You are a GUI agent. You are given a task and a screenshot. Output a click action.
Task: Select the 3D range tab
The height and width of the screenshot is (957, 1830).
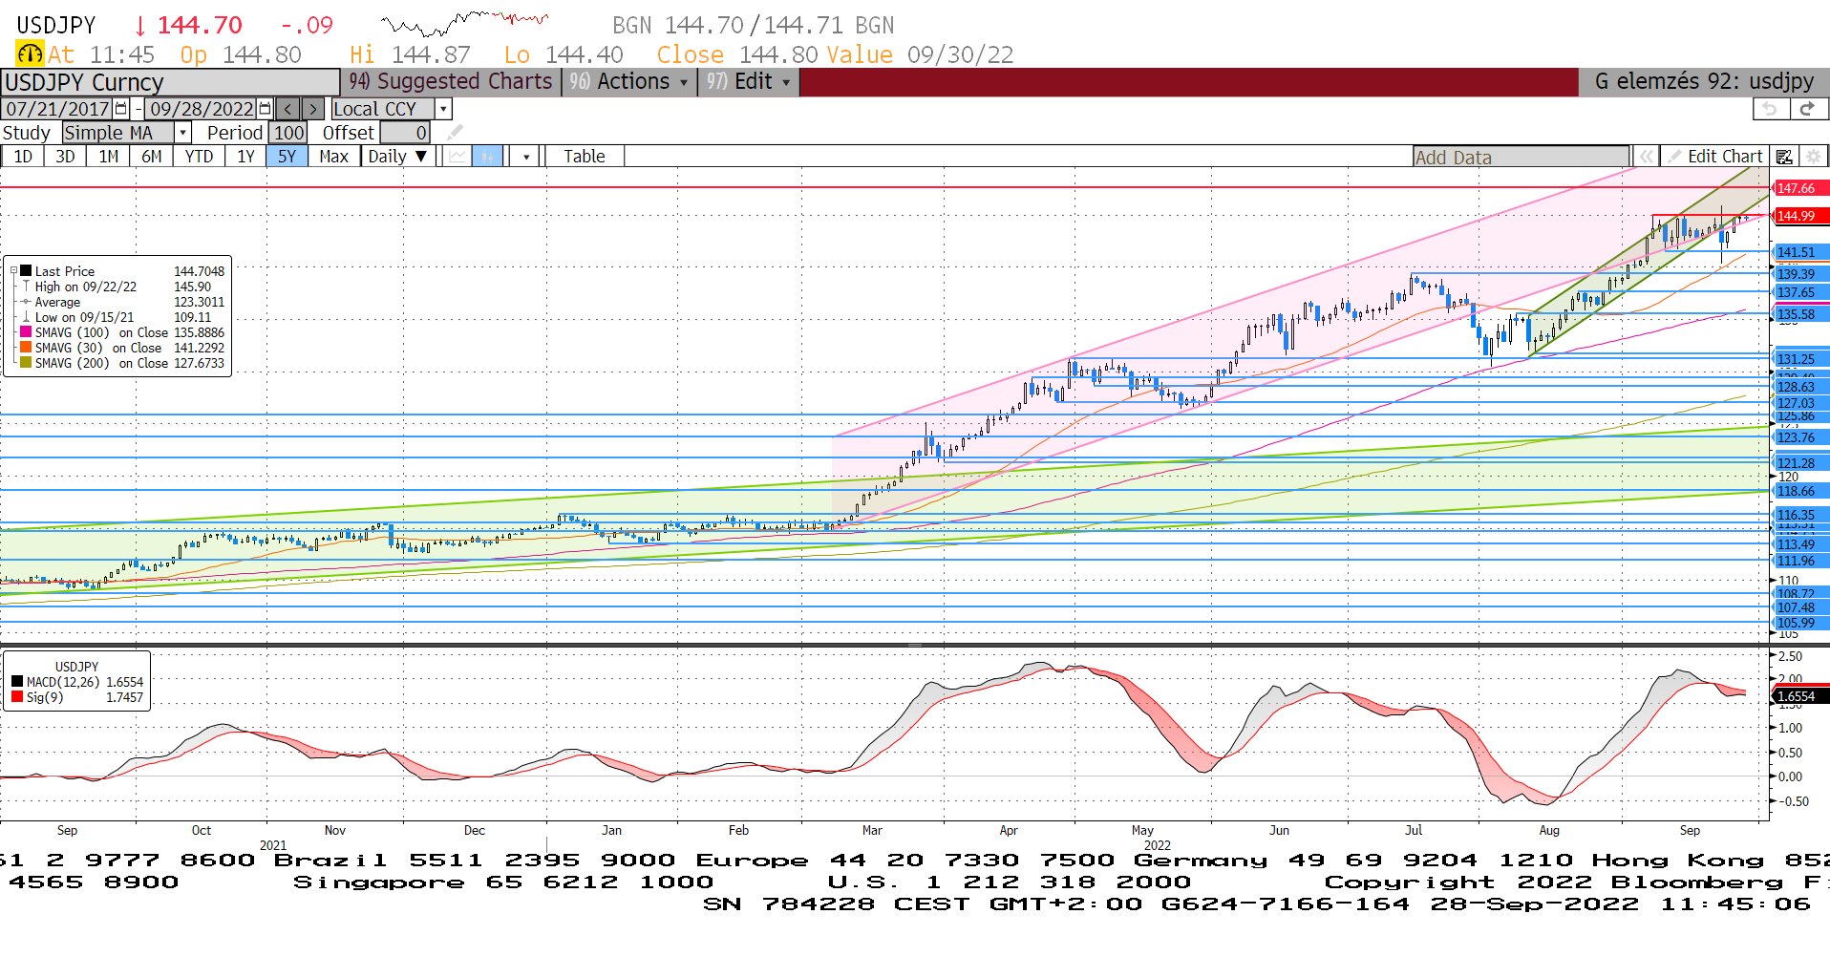(x=65, y=157)
